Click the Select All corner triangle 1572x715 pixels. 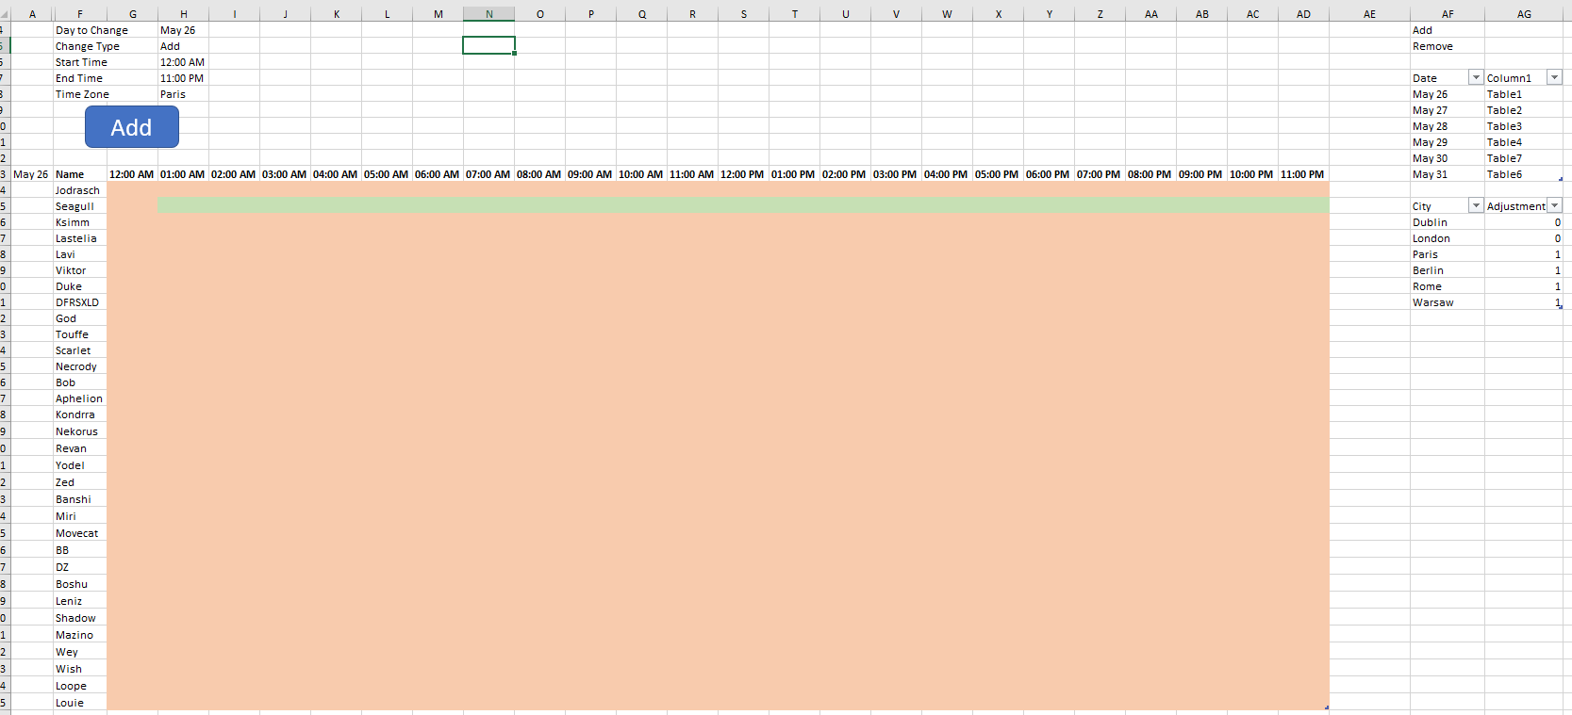click(5, 14)
